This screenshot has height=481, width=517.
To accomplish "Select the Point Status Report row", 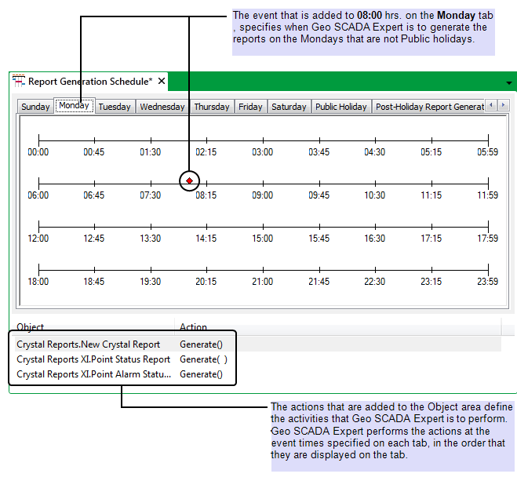I will coord(93,359).
